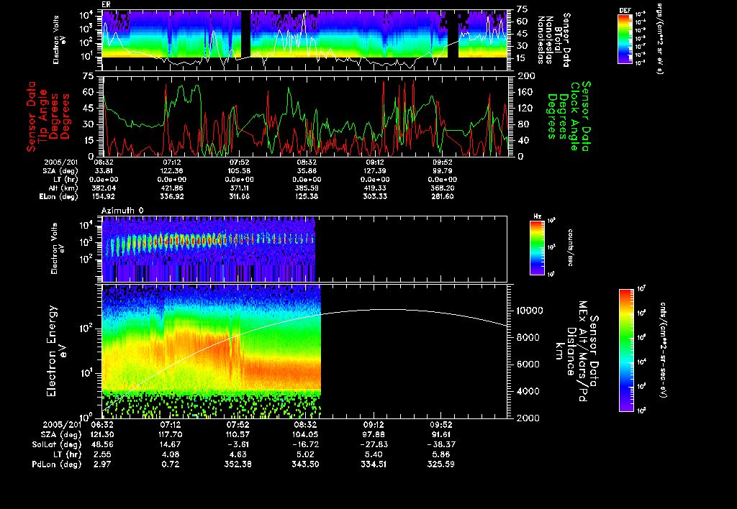
Task: Select SZA value 121.30
Action: click(x=102, y=434)
